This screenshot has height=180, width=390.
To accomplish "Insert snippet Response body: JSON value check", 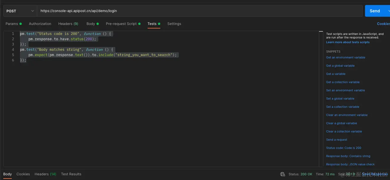I will 350,164.
